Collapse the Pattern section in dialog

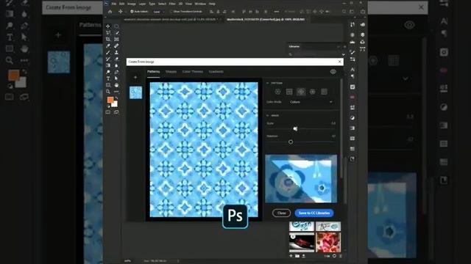[x=267, y=83]
